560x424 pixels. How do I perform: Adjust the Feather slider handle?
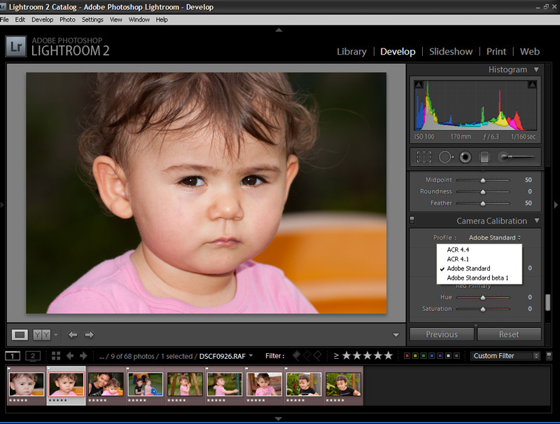point(482,203)
